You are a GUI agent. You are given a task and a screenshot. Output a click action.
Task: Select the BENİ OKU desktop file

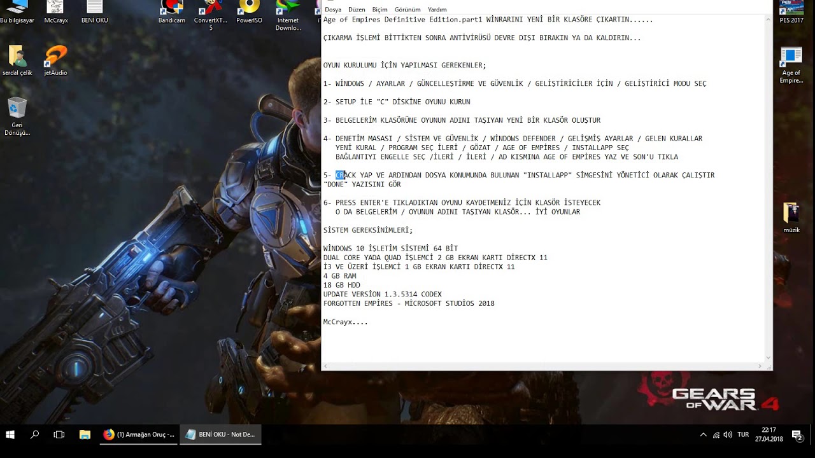point(94,12)
